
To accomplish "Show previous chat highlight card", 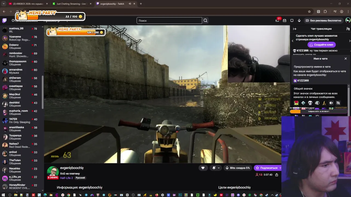I will (292, 41).
